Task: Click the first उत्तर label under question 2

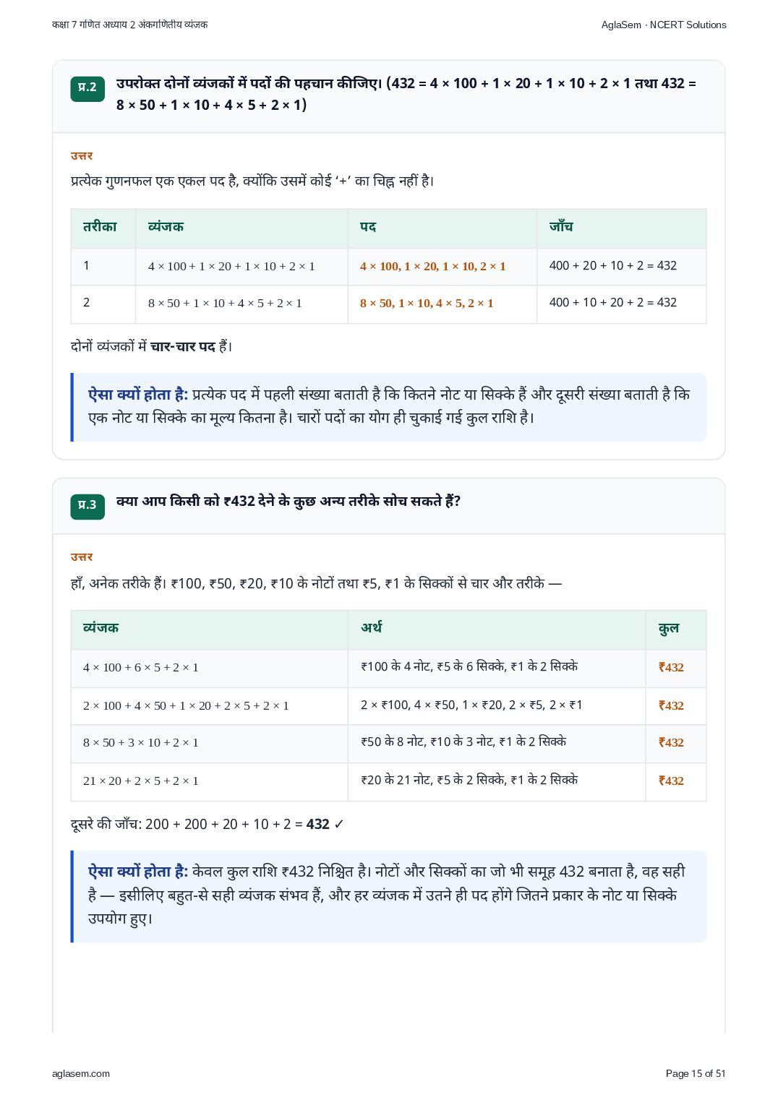Action: coord(82,156)
